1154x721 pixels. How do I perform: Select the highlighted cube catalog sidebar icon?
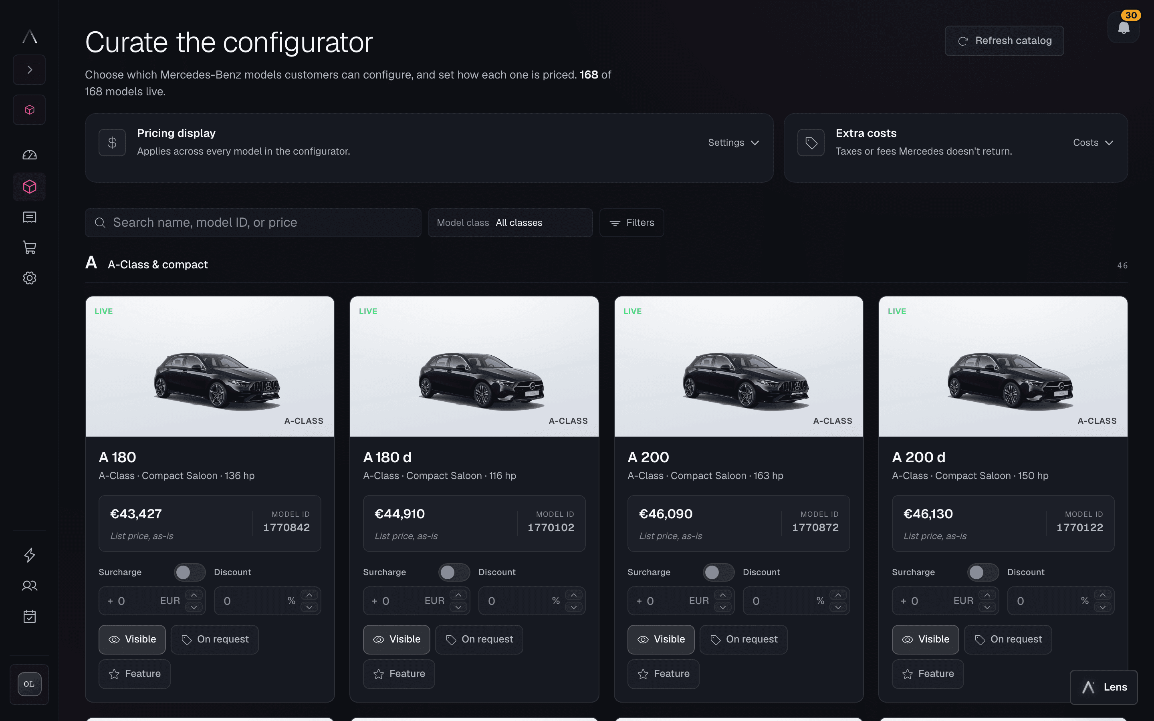30,186
